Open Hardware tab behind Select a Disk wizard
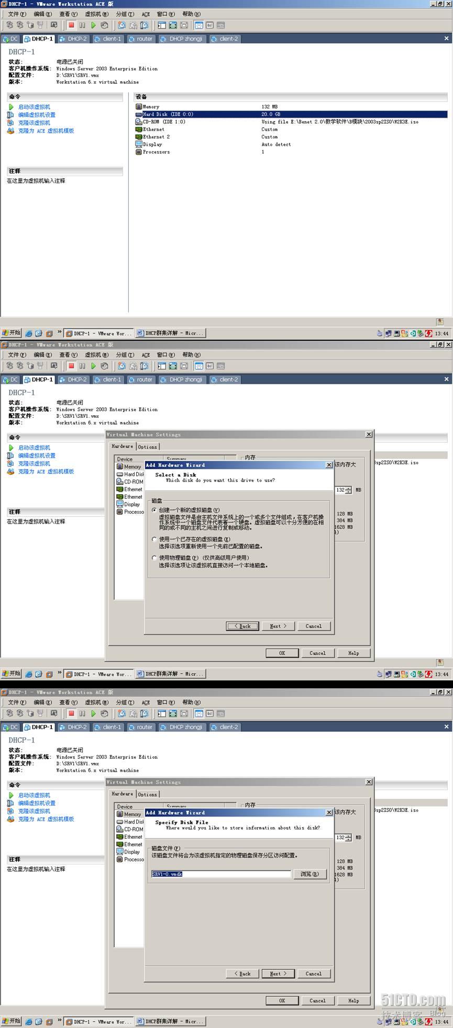 click(123, 446)
